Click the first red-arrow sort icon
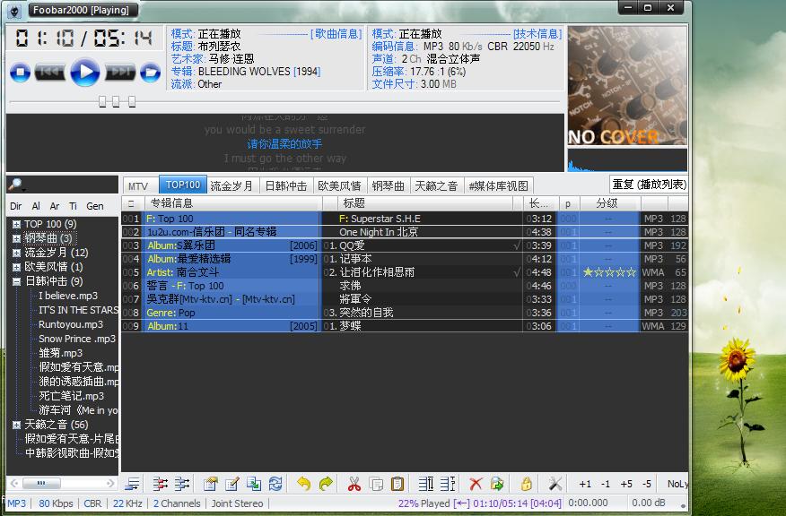786x516 pixels. click(160, 484)
